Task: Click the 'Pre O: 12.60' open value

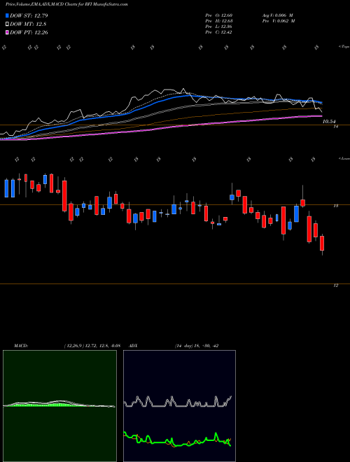Action: click(x=220, y=15)
